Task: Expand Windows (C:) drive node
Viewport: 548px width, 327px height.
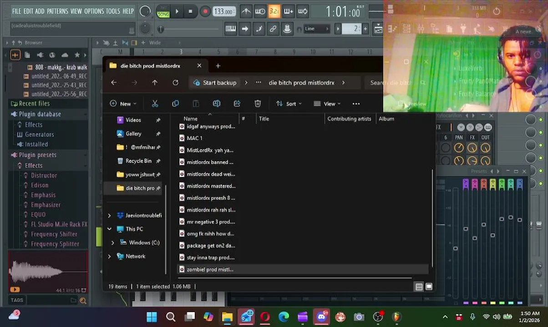Action: click(113, 243)
